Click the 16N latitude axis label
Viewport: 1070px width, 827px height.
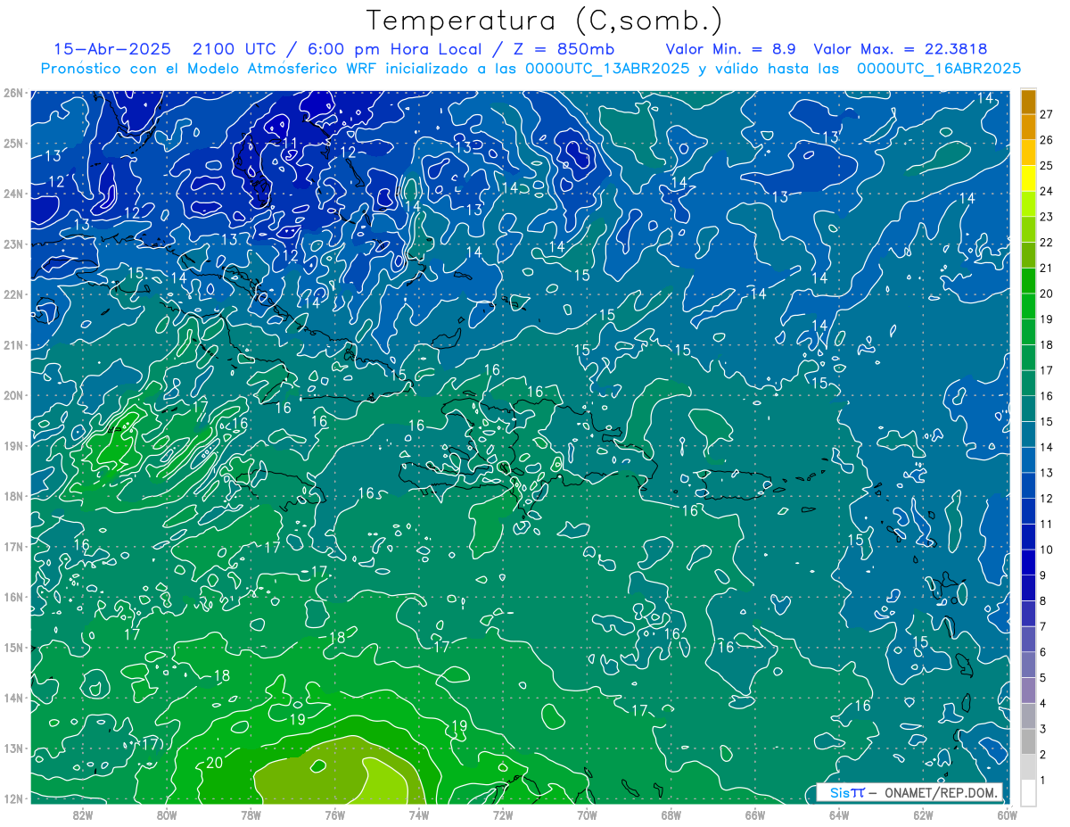click(12, 597)
